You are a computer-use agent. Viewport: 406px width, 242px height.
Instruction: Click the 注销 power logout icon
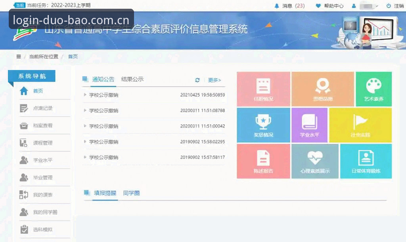coord(389,6)
